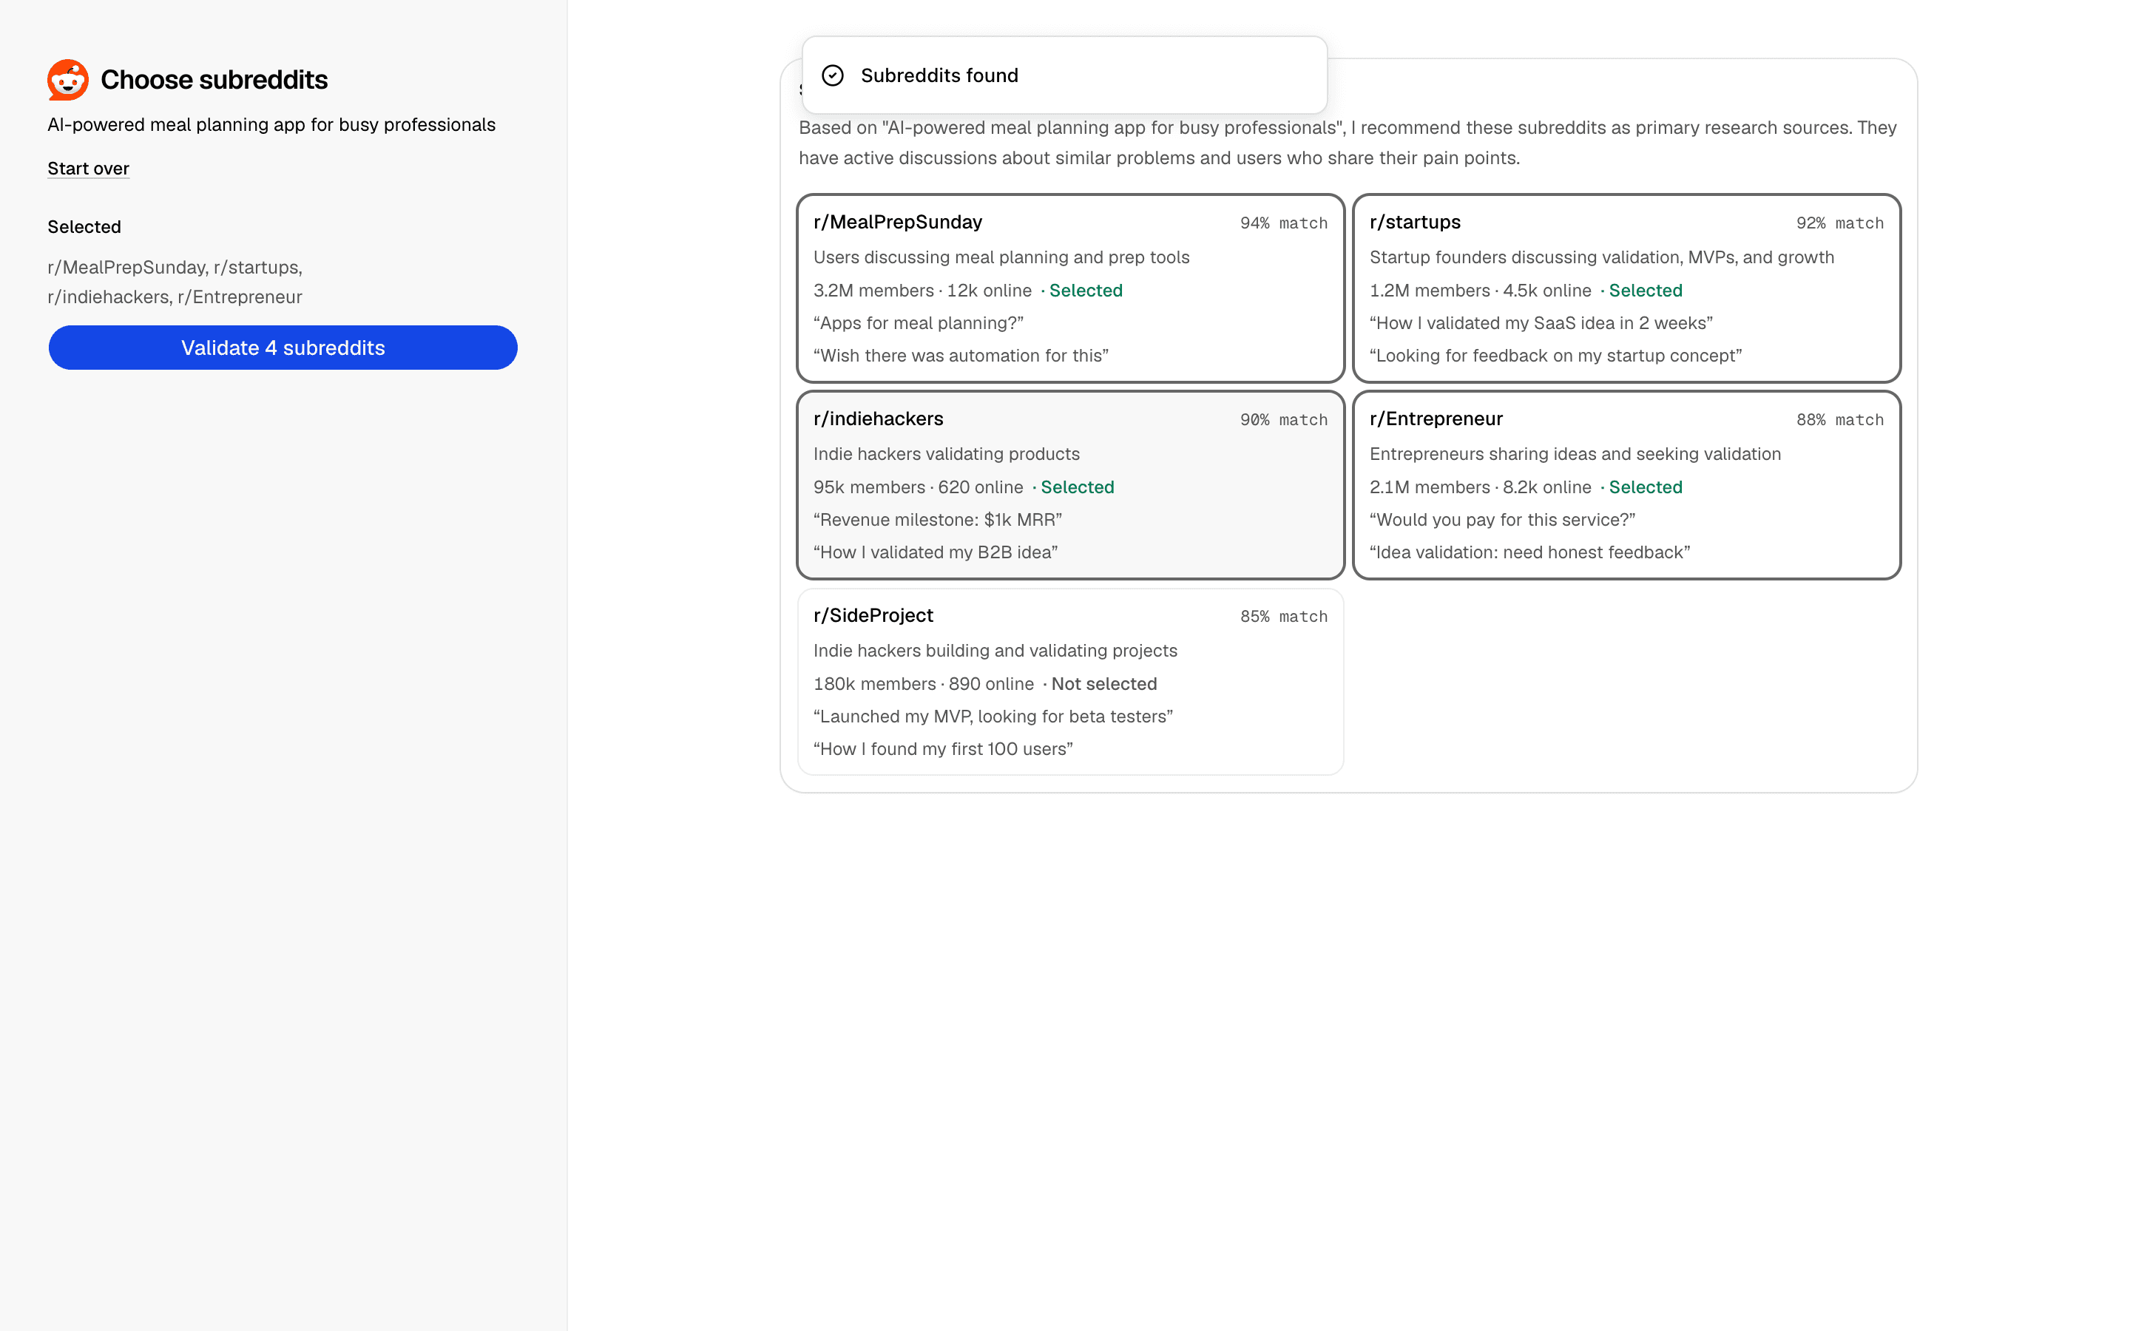
Task: Click “How I validated my SaaS idea” quote
Action: point(1541,323)
